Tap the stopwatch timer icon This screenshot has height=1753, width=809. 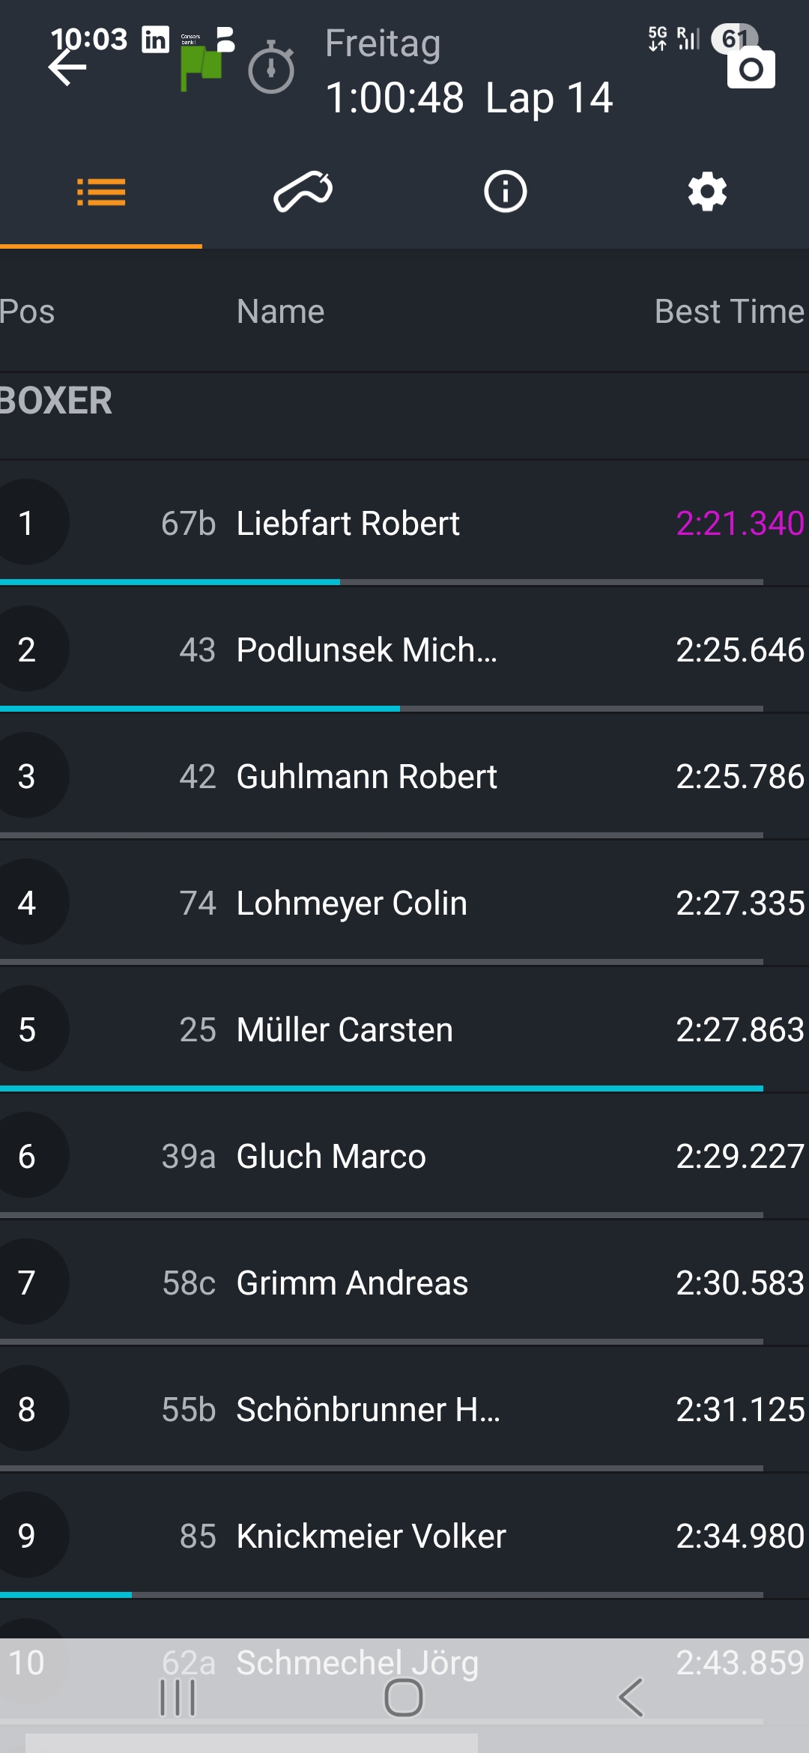(x=271, y=69)
